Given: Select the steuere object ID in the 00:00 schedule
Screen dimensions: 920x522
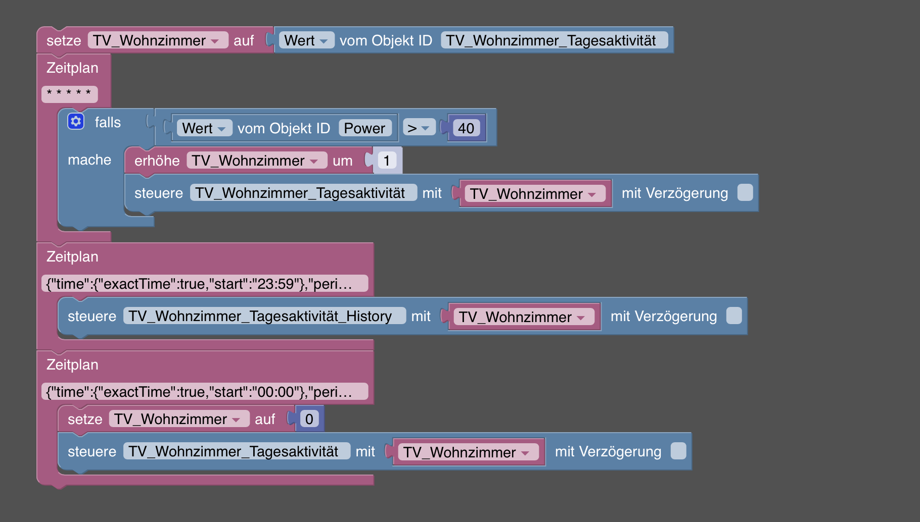Looking at the screenshot, I should 237,451.
